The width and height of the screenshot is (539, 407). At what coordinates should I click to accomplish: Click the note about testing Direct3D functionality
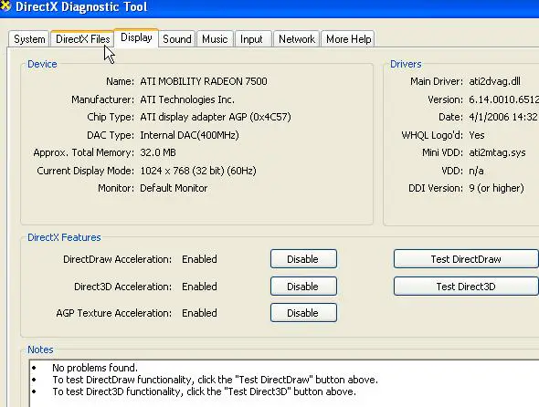click(205, 391)
